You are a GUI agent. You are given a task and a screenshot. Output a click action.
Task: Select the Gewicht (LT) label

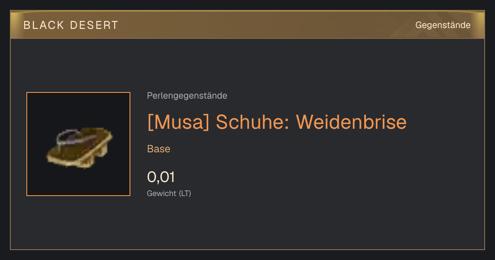169,193
